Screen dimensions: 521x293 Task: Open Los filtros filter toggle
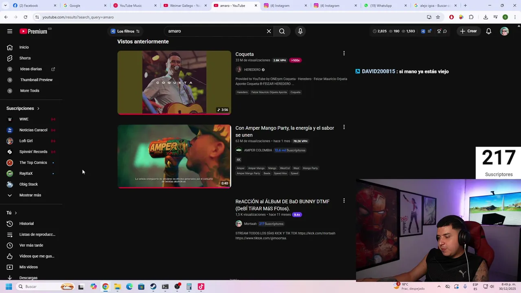[125, 31]
